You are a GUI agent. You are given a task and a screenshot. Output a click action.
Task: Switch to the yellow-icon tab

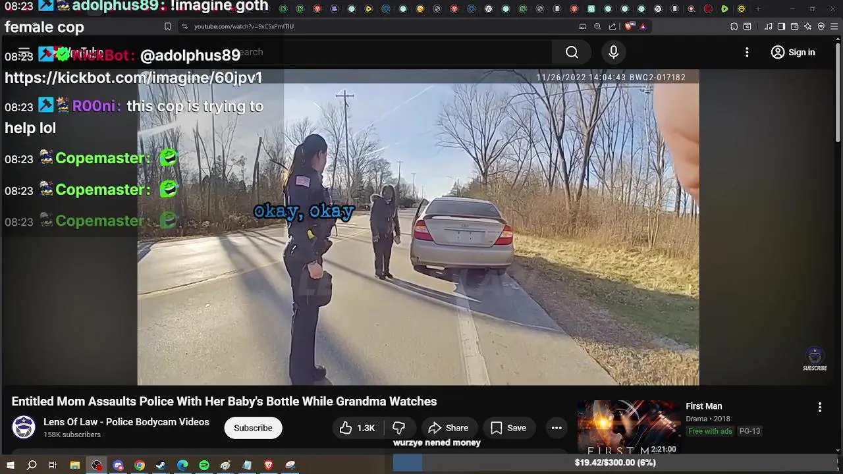[x=742, y=9]
